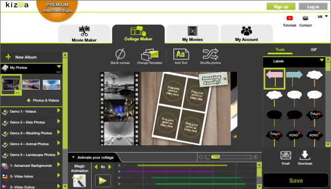Viewport: 331px width, 189px height.
Task: Click the Email envelope icon
Action: point(286,156)
